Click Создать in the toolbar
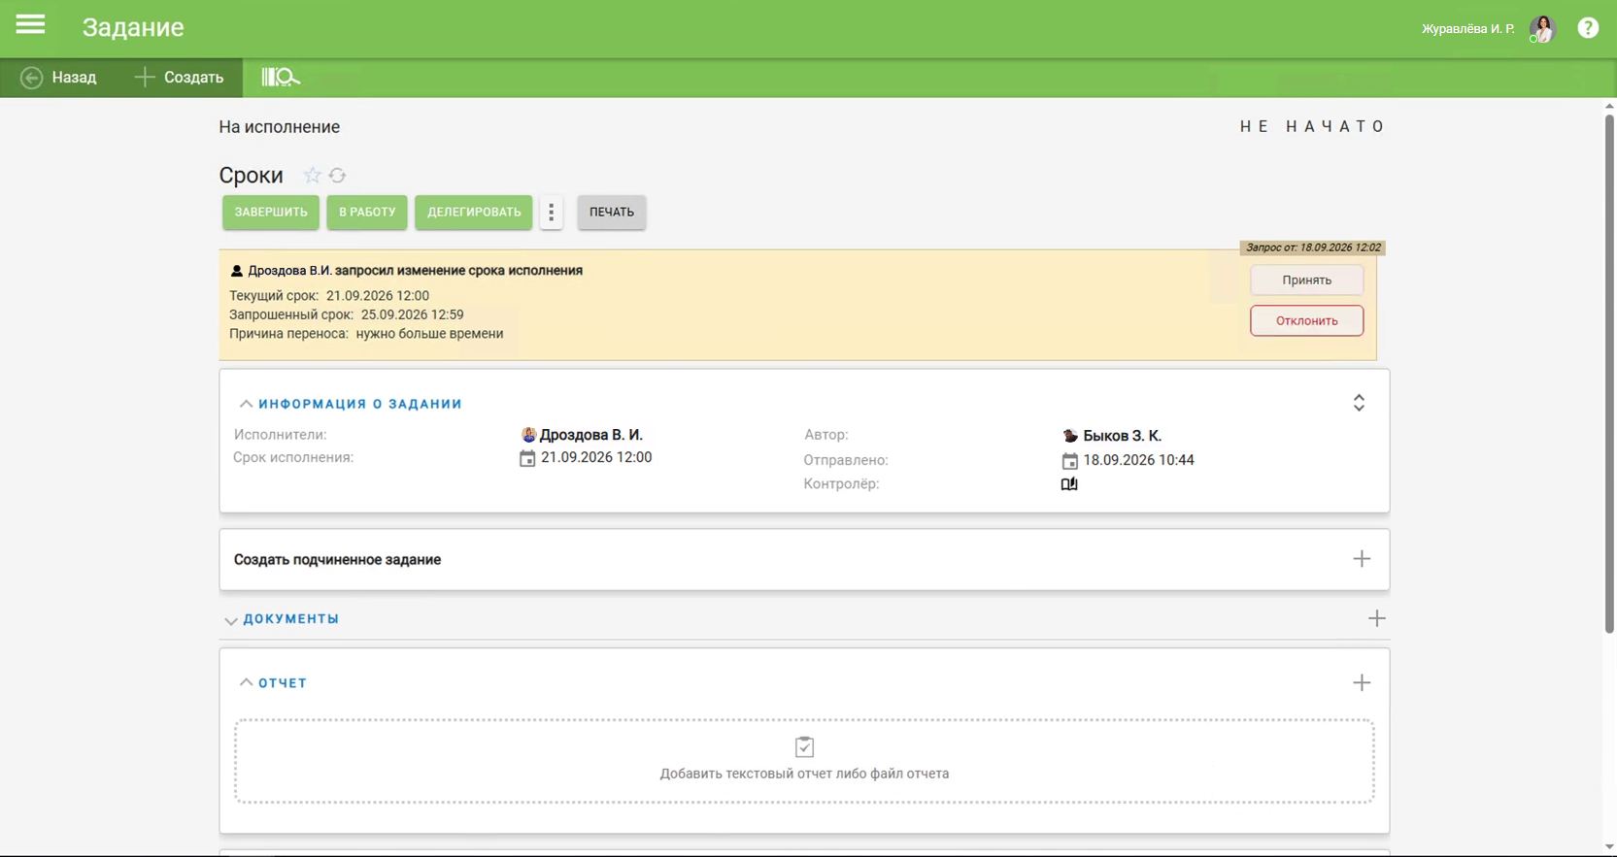The height and width of the screenshot is (857, 1617). click(x=179, y=78)
